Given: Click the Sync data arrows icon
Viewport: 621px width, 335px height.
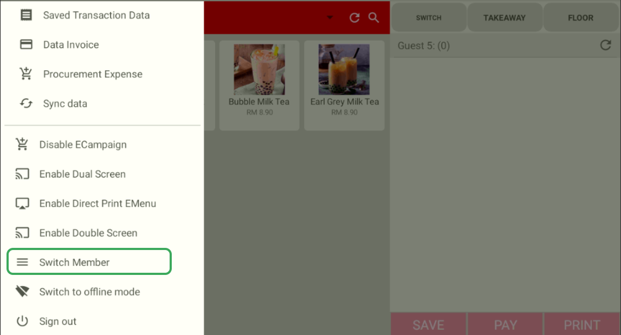Looking at the screenshot, I should point(26,103).
